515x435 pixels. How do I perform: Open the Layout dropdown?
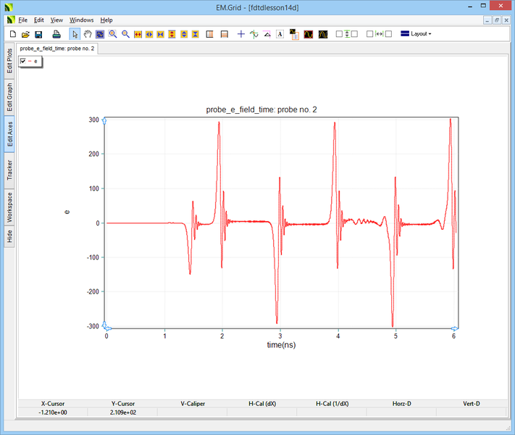(416, 34)
